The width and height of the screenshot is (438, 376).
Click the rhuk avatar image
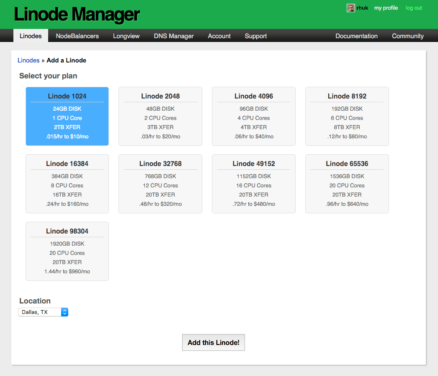[350, 8]
